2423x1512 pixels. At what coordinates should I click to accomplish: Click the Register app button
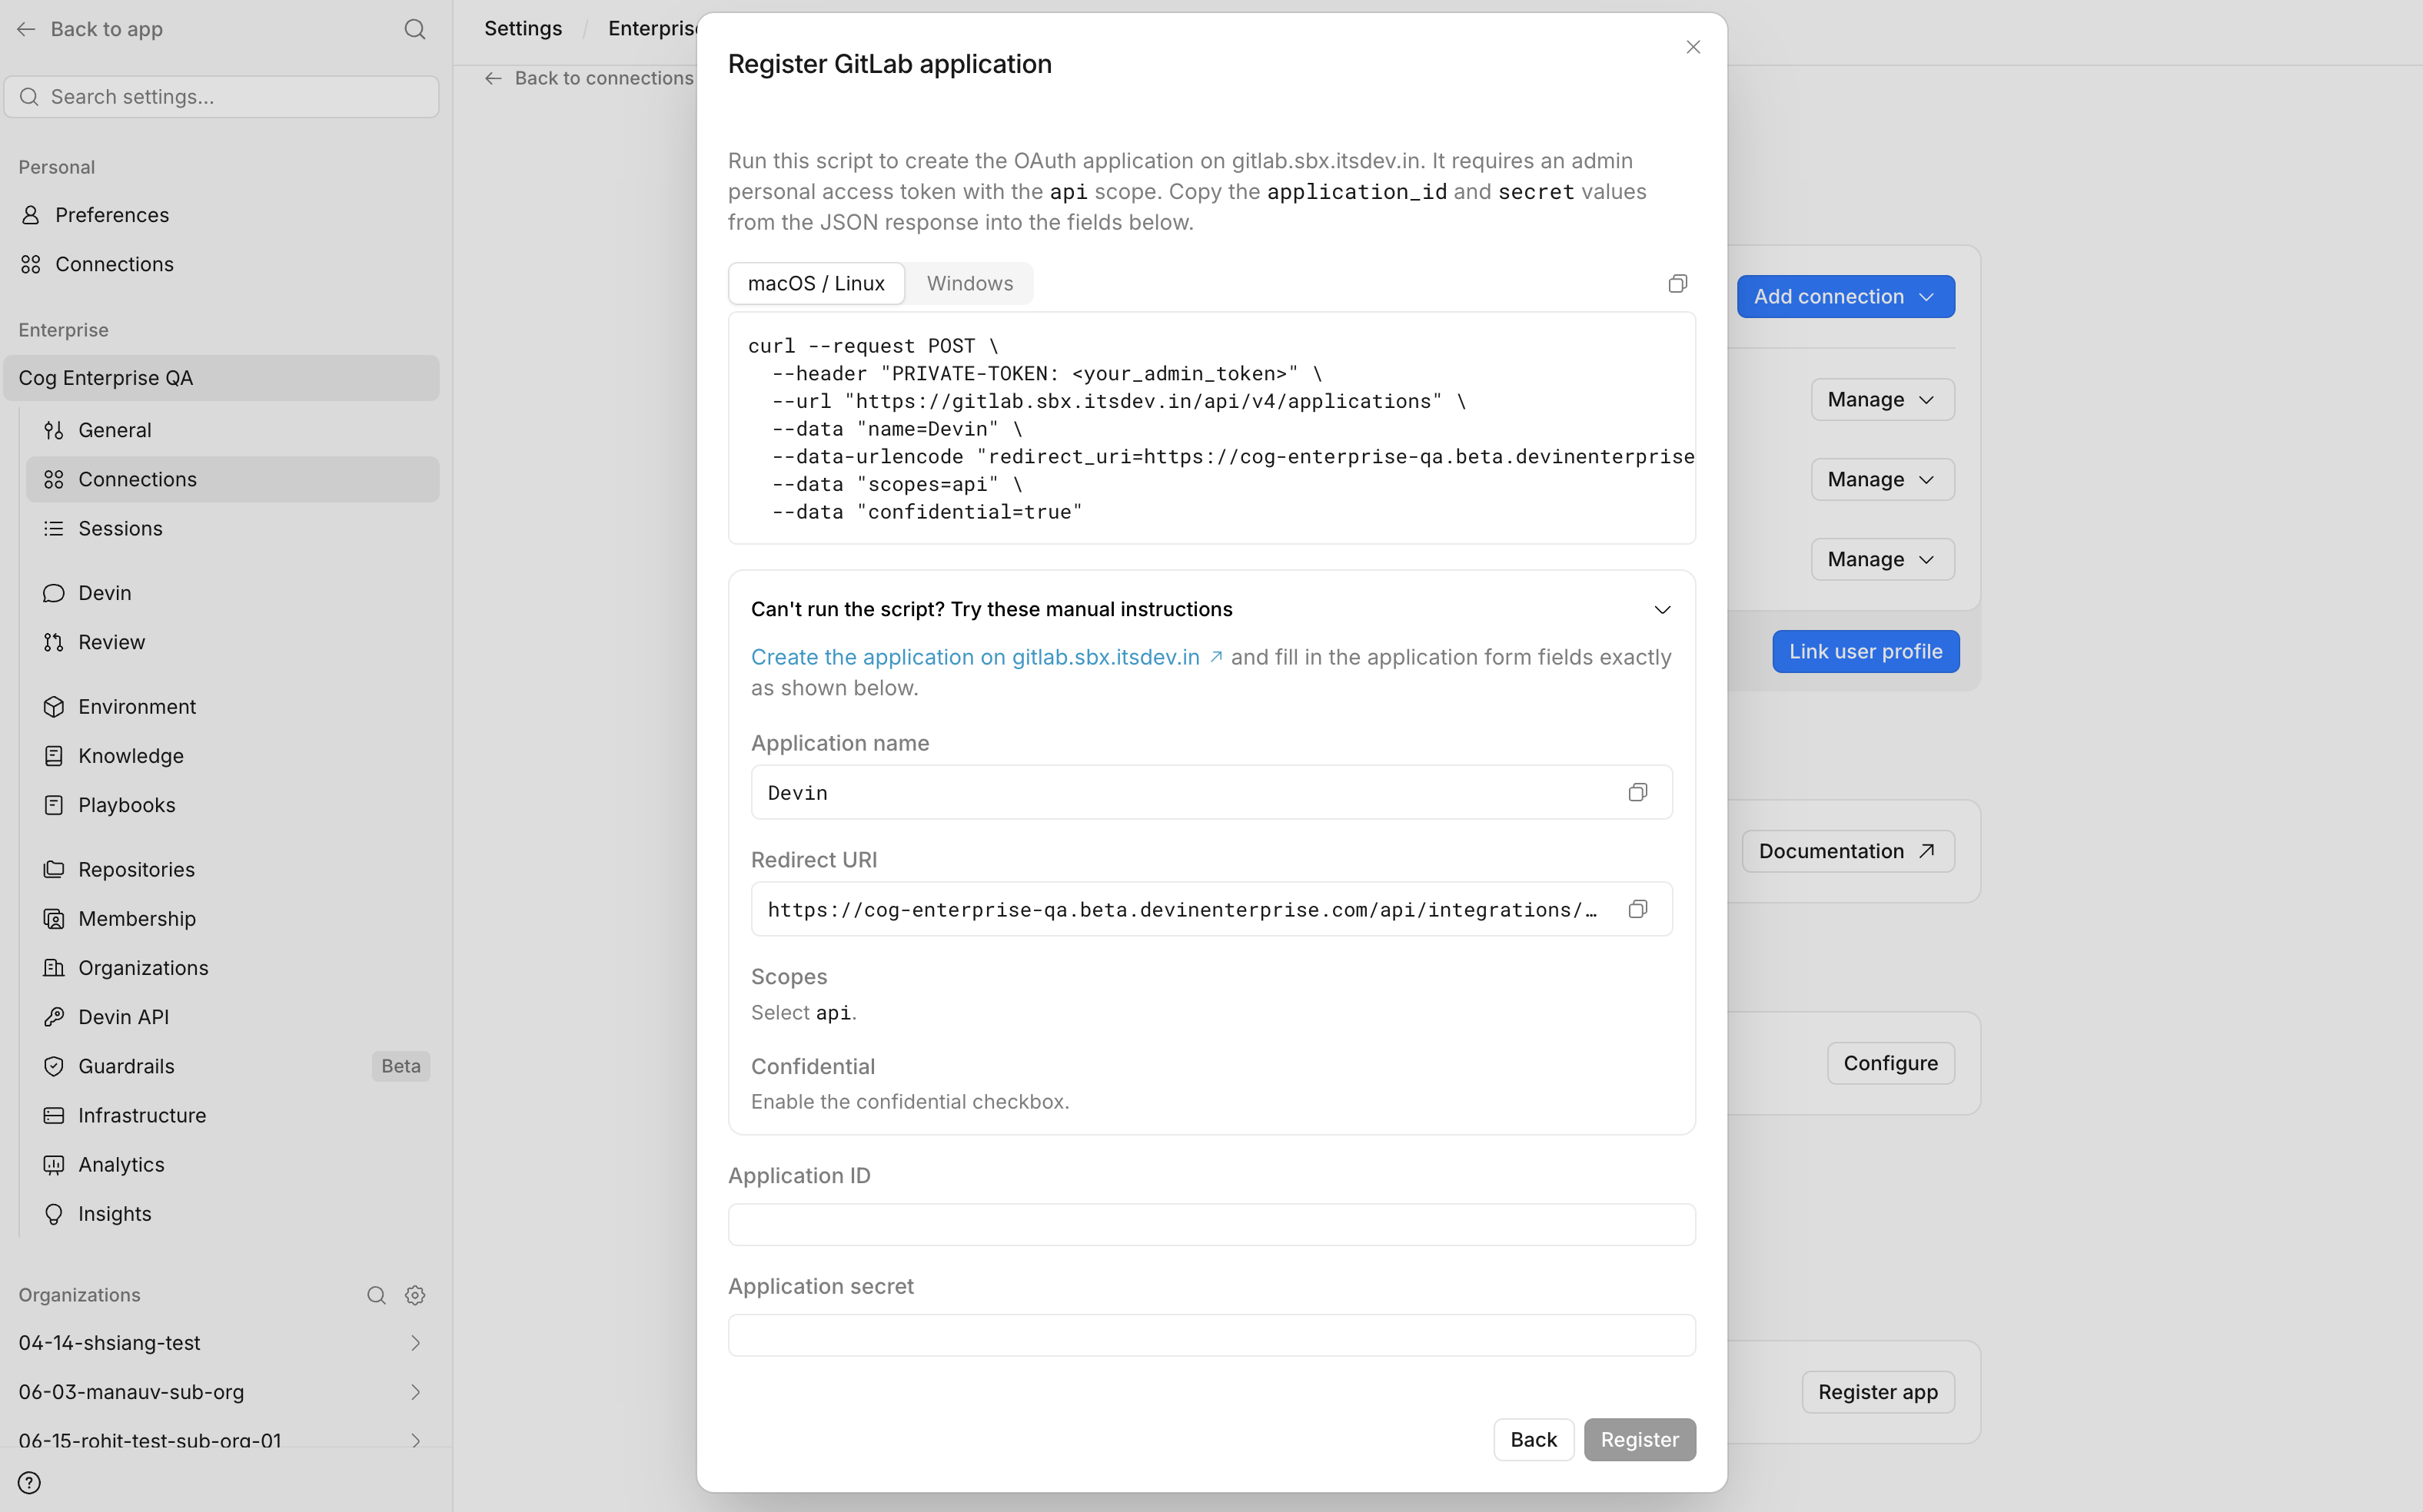pyautogui.click(x=1876, y=1392)
